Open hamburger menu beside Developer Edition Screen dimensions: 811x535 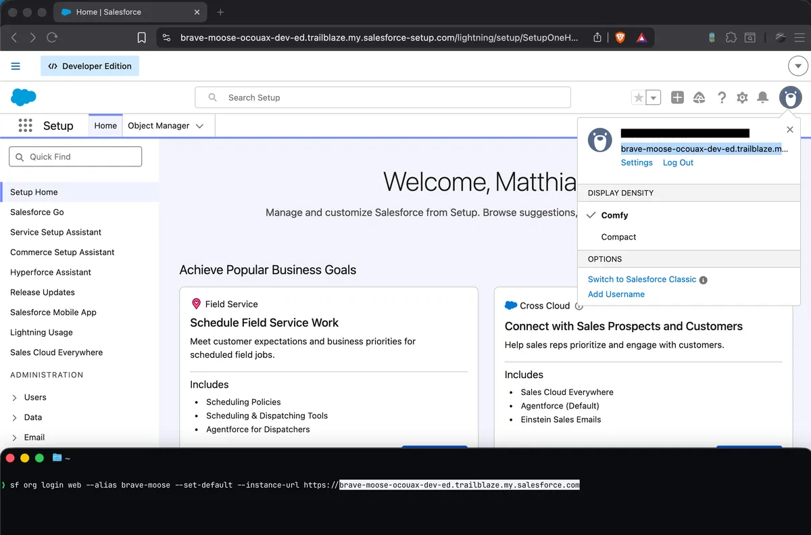(16, 66)
